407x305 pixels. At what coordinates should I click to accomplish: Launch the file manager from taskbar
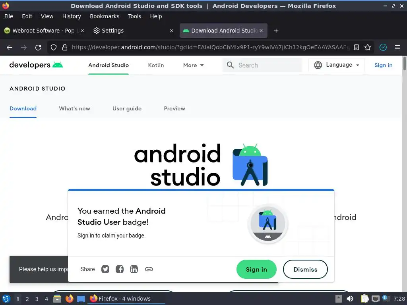click(57, 299)
